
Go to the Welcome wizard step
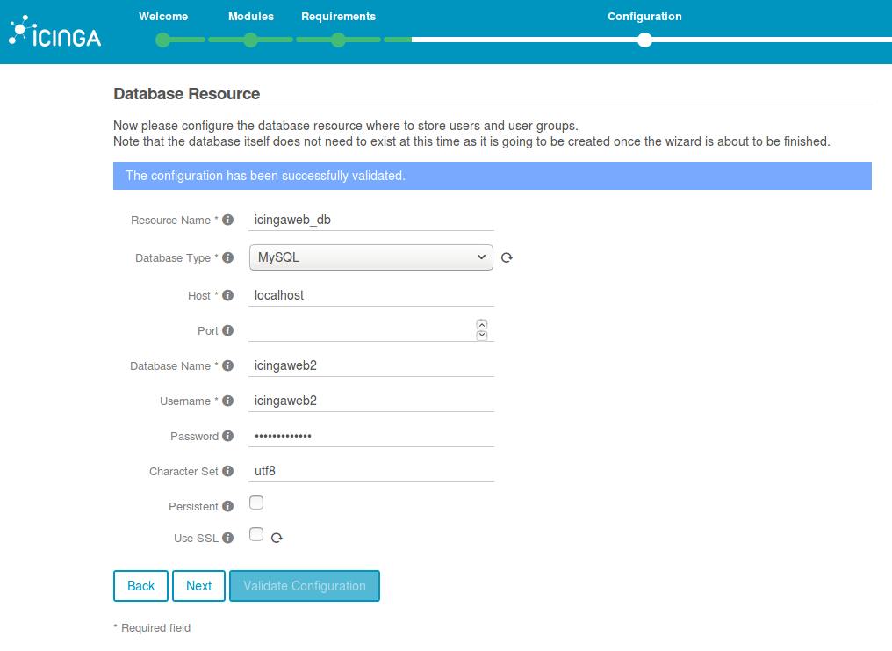pos(163,17)
